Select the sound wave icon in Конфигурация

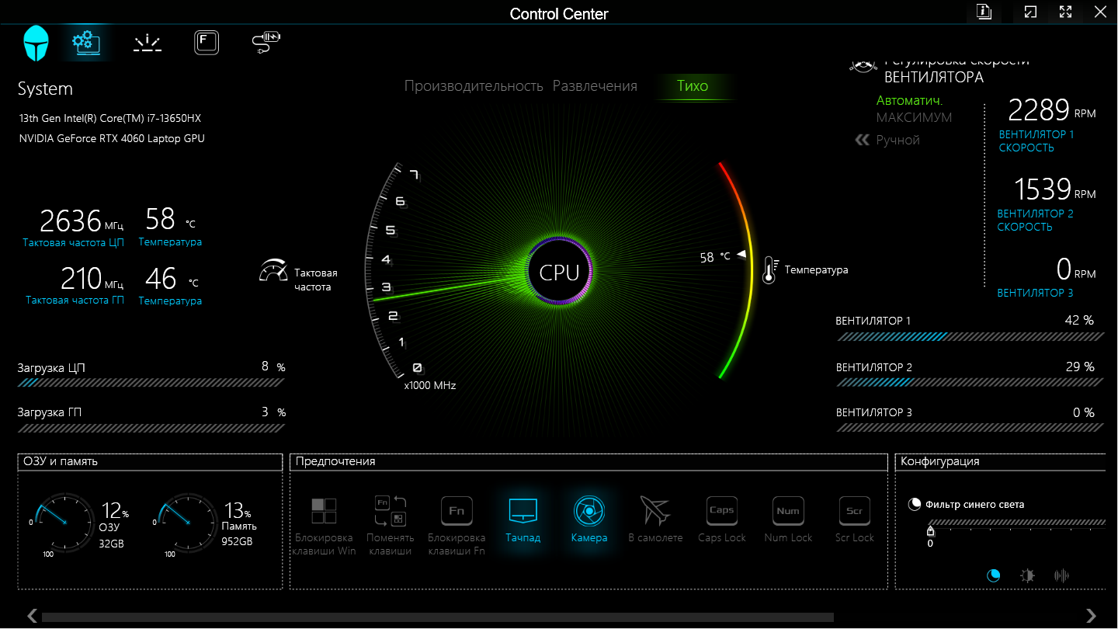click(x=1061, y=575)
